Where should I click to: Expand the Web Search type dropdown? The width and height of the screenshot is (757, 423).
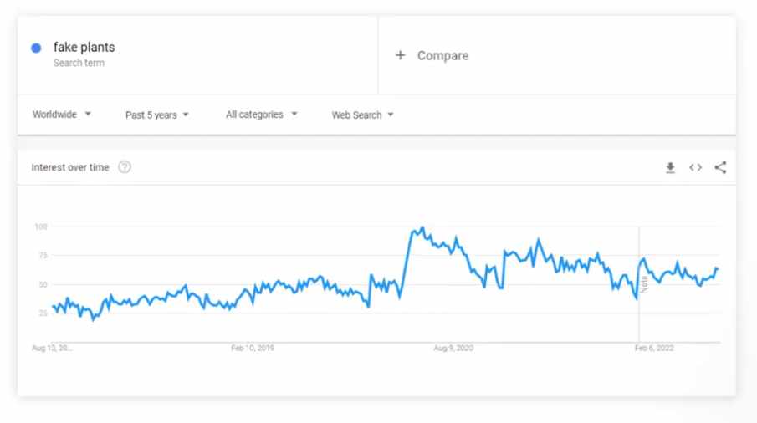(x=362, y=115)
